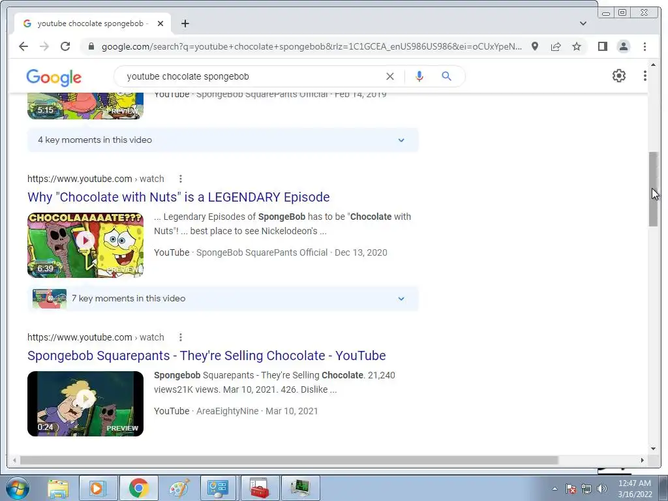Open the Chrome three-dot menu
This screenshot has width=668, height=501.
click(645, 46)
